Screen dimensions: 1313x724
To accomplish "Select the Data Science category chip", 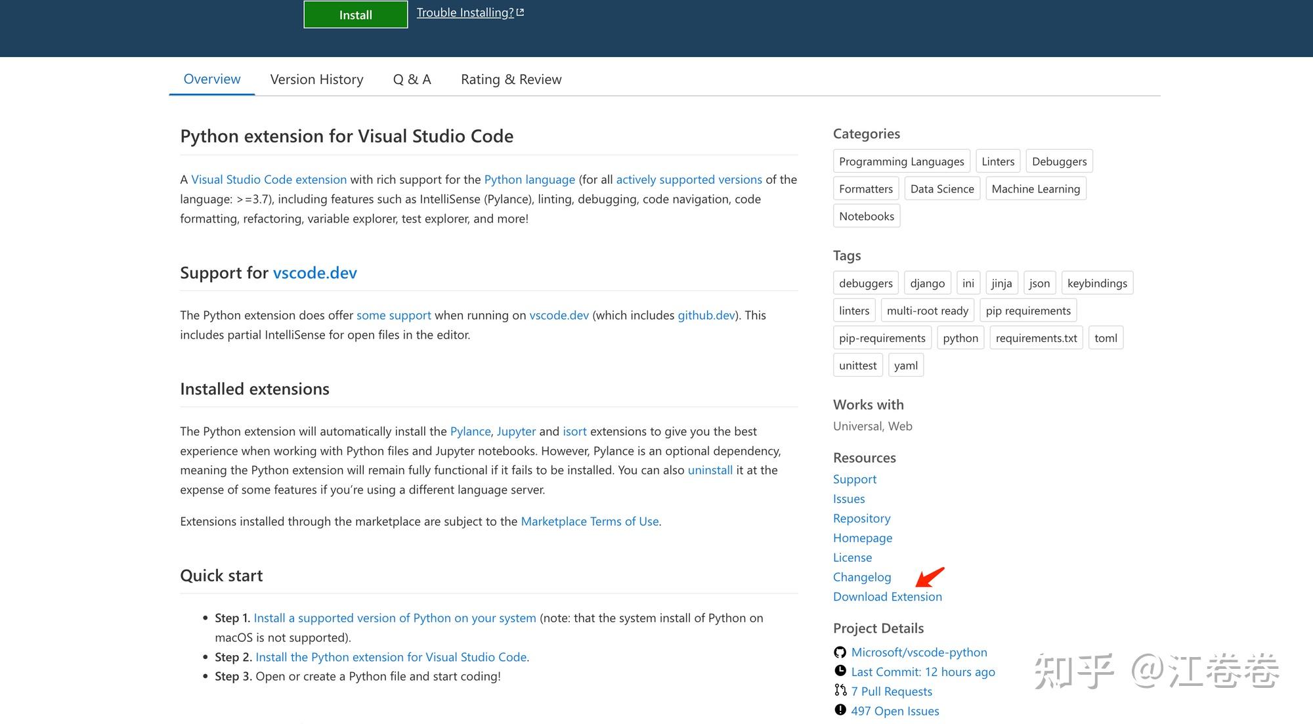I will tap(941, 188).
